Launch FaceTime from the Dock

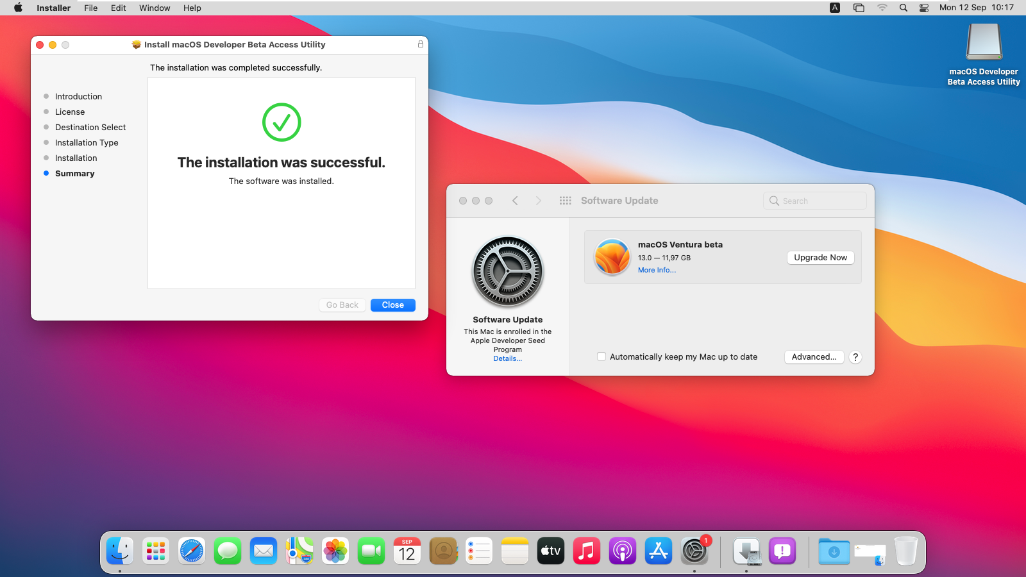pos(371,551)
